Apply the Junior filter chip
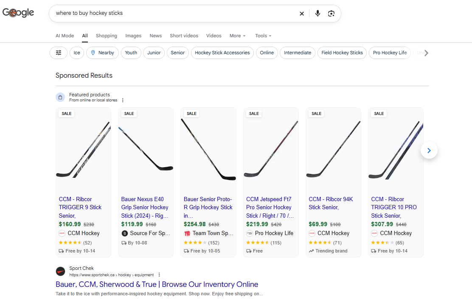The width and height of the screenshot is (472, 300). click(154, 53)
